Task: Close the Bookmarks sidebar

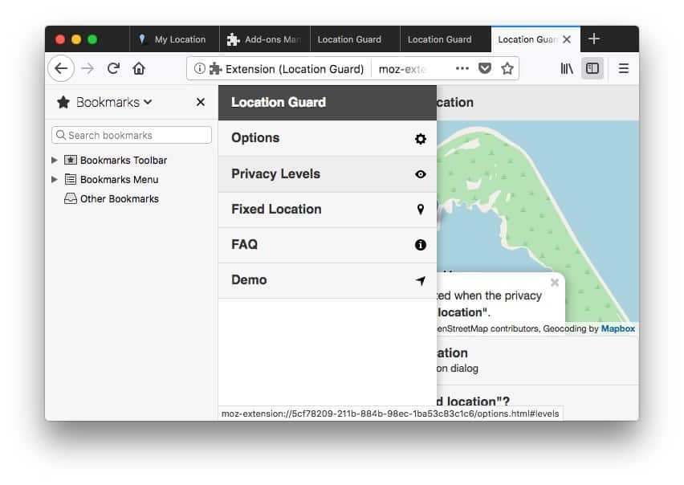Action: coord(201,103)
